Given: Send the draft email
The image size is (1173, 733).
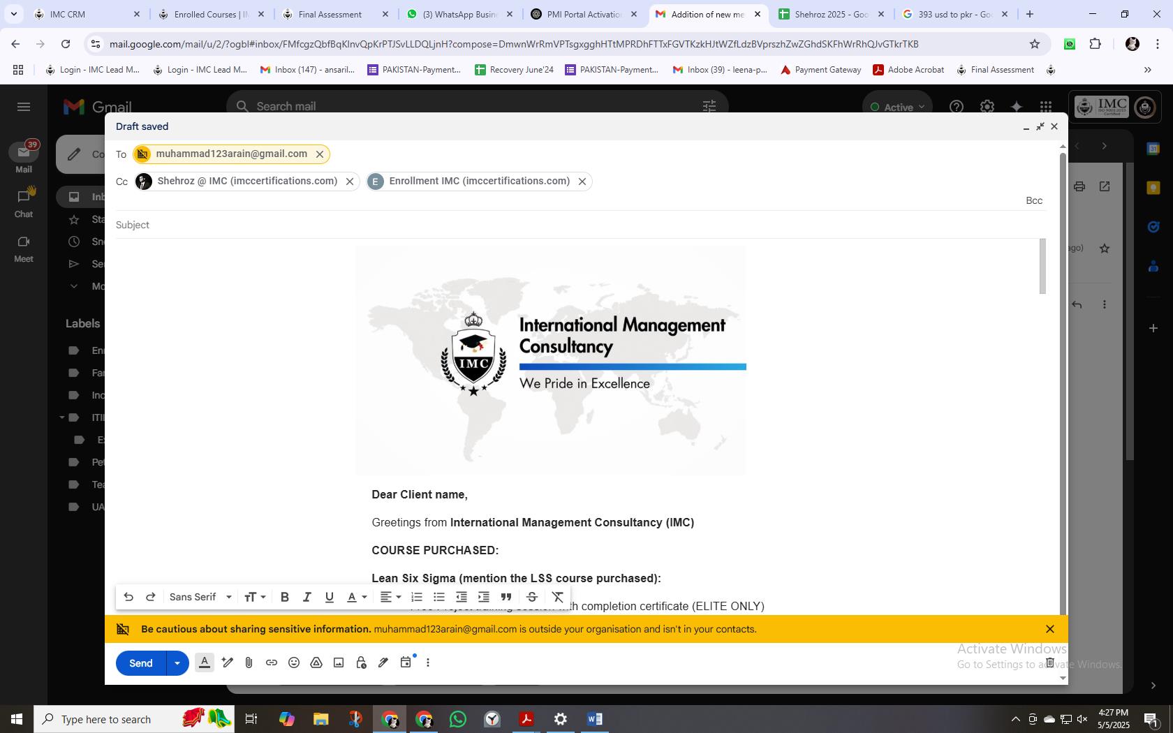Looking at the screenshot, I should 141,663.
